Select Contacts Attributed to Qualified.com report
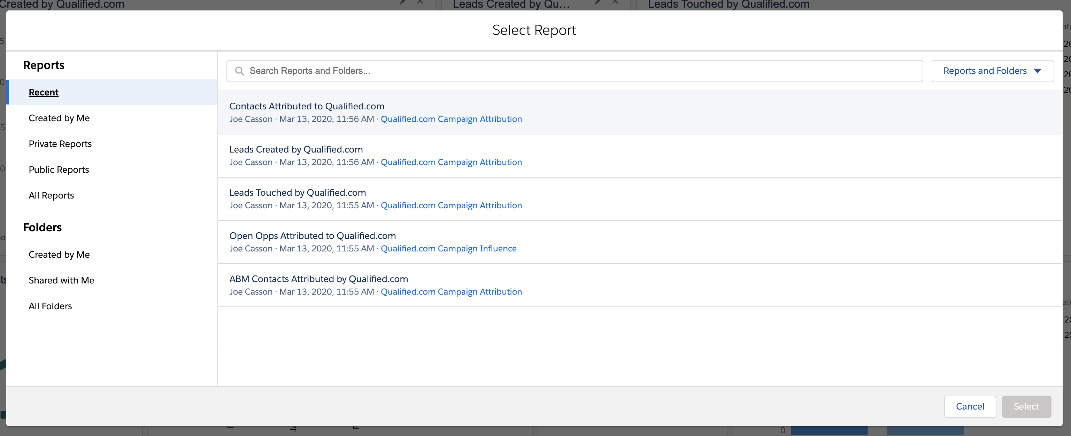This screenshot has height=436, width=1071. 307,106
